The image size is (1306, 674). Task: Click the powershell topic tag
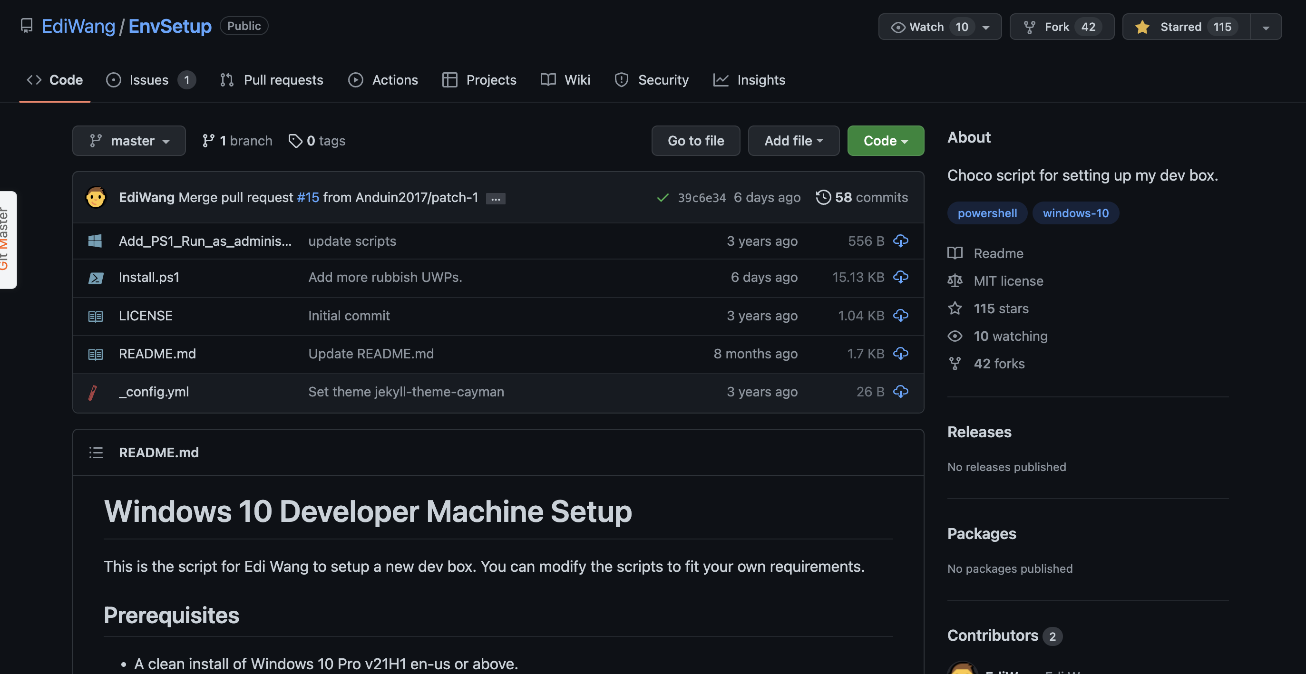tap(986, 213)
